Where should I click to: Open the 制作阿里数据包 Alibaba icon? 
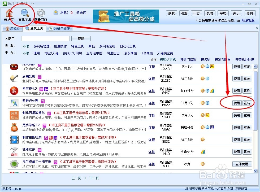(x=14, y=115)
